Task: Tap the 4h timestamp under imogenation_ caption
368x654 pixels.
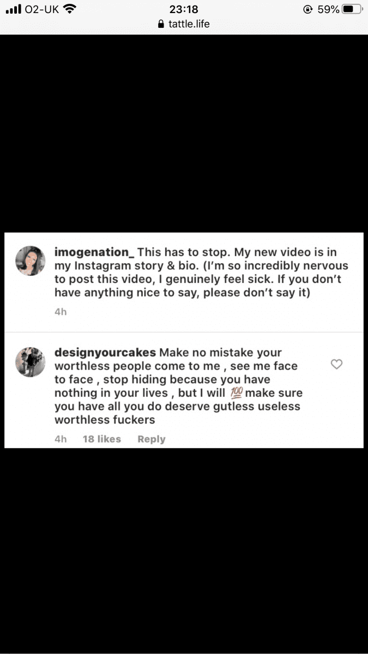Action: pos(61,312)
